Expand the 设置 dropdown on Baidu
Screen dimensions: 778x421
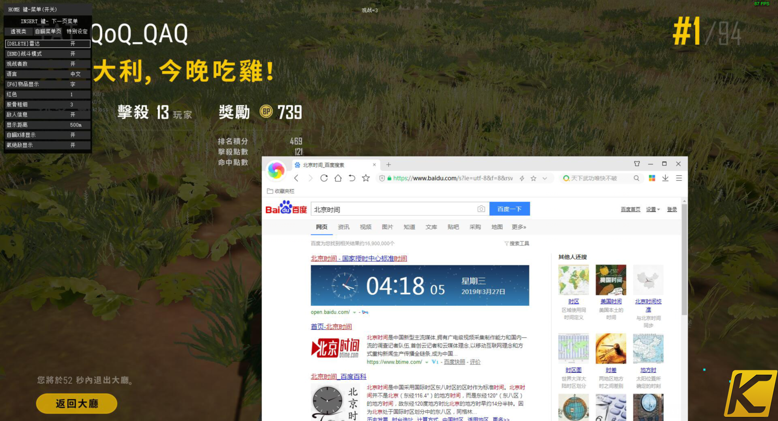[x=653, y=209]
